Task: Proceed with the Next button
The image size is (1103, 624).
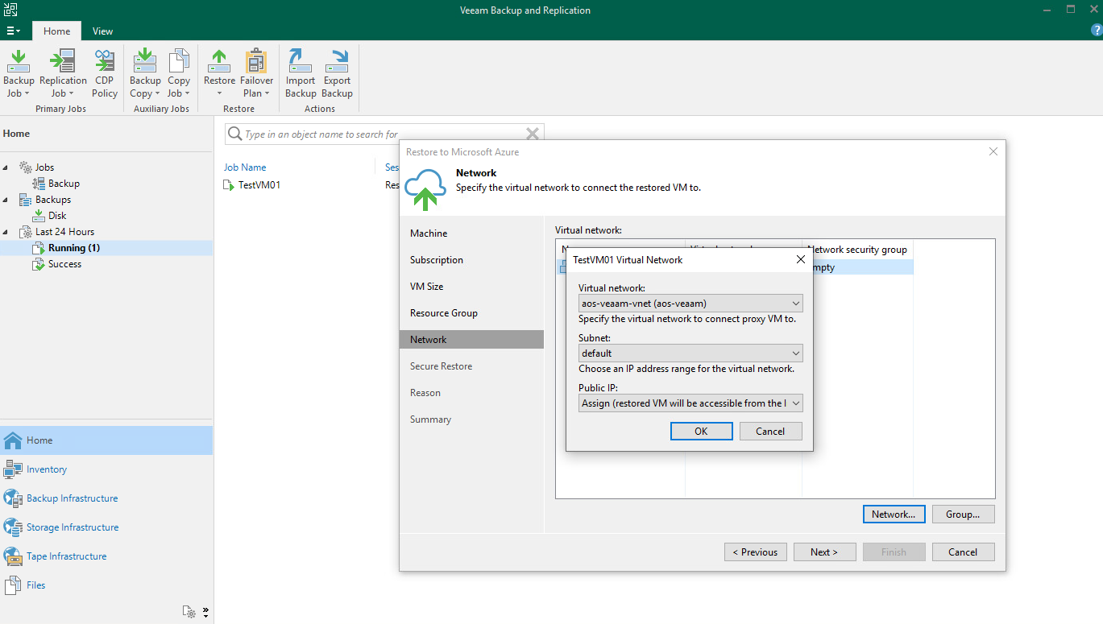Action: tap(824, 552)
